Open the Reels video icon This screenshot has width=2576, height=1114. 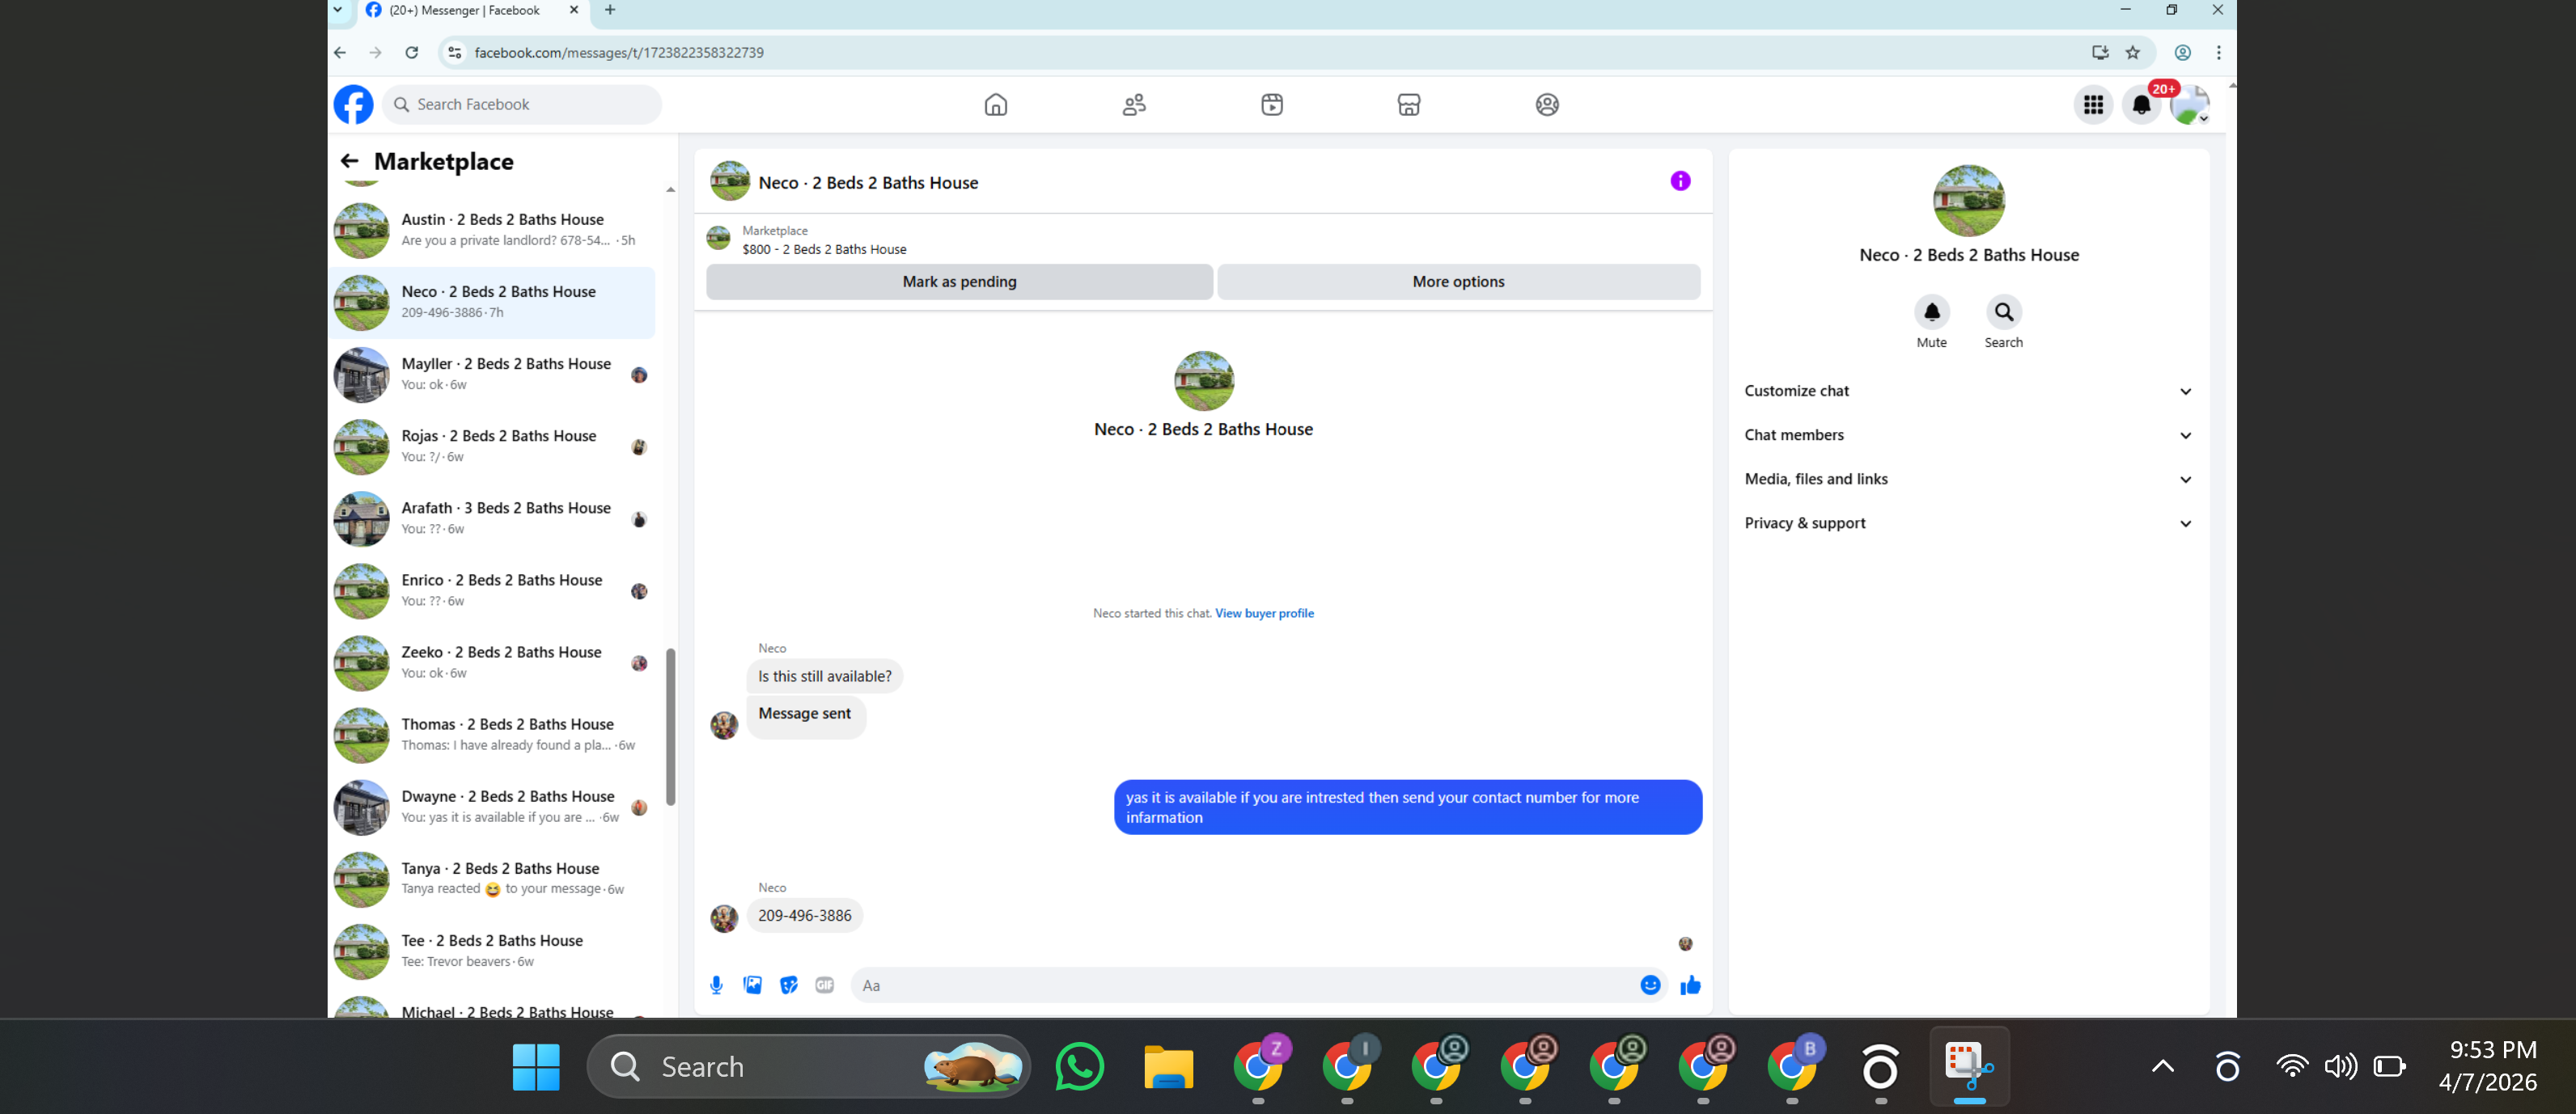[1272, 104]
